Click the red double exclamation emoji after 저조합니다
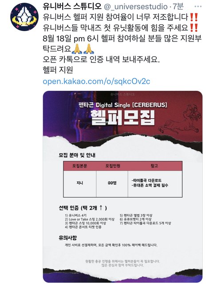 (x=194, y=17)
